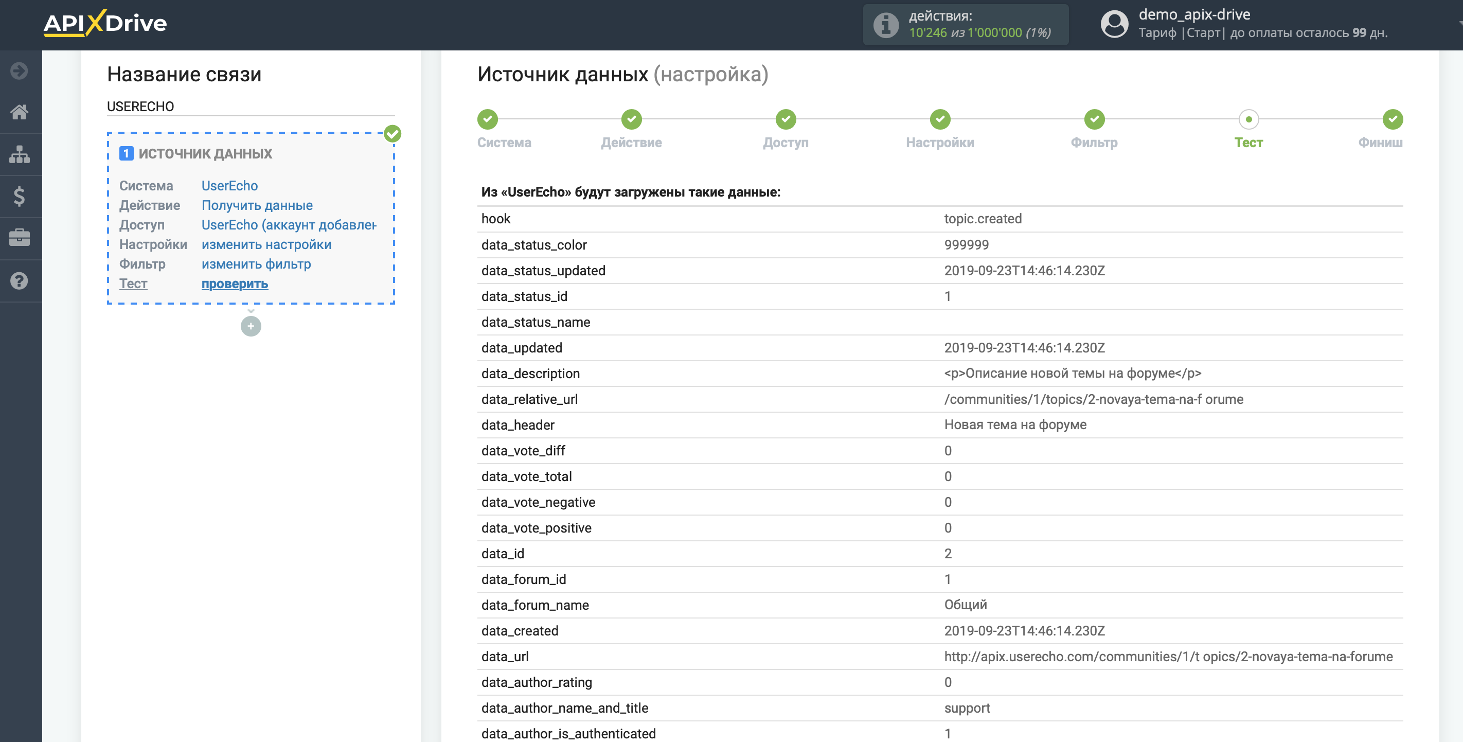Go to the Настройки step label
Screen dimensions: 1463x742
940,143
